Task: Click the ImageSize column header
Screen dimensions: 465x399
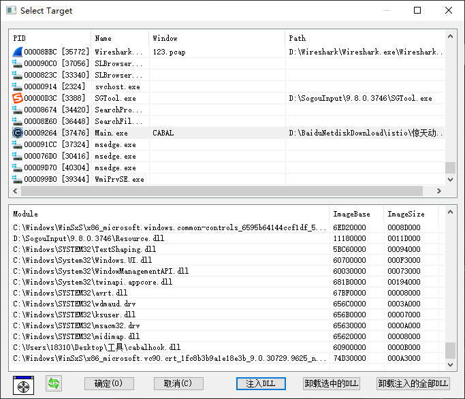Action: [410, 214]
